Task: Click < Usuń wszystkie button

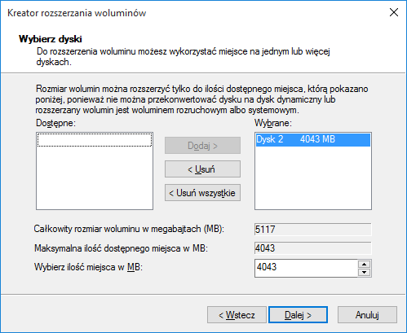Action: click(x=202, y=193)
